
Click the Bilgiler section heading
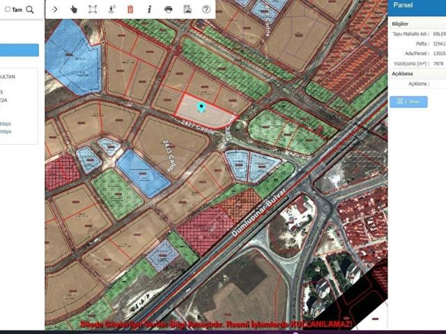coord(400,24)
